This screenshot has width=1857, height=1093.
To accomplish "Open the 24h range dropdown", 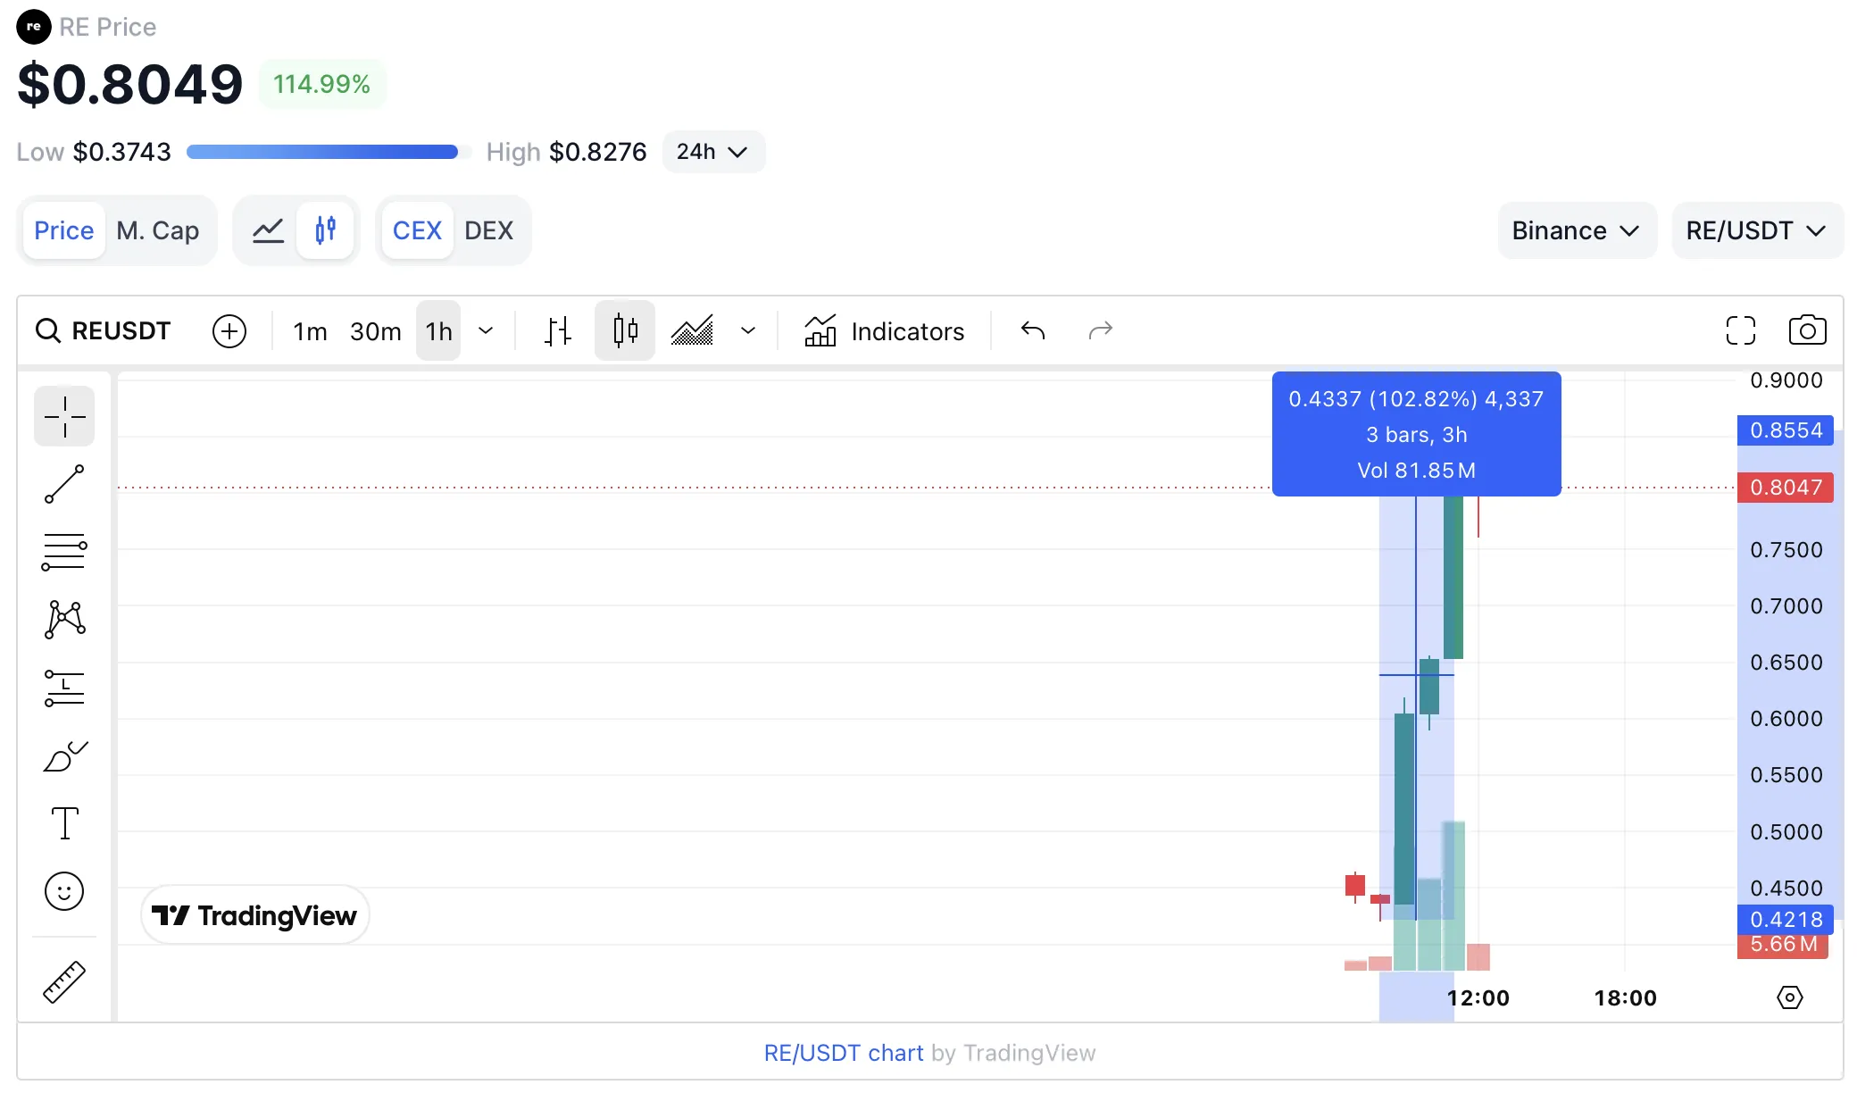I will coord(713,152).
